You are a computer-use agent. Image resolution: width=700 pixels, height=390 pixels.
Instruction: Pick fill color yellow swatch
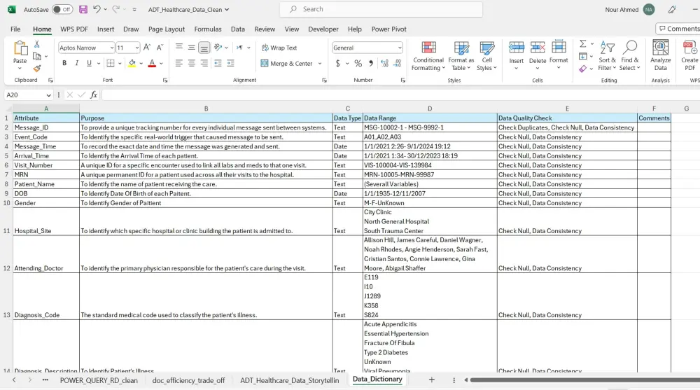(x=132, y=64)
